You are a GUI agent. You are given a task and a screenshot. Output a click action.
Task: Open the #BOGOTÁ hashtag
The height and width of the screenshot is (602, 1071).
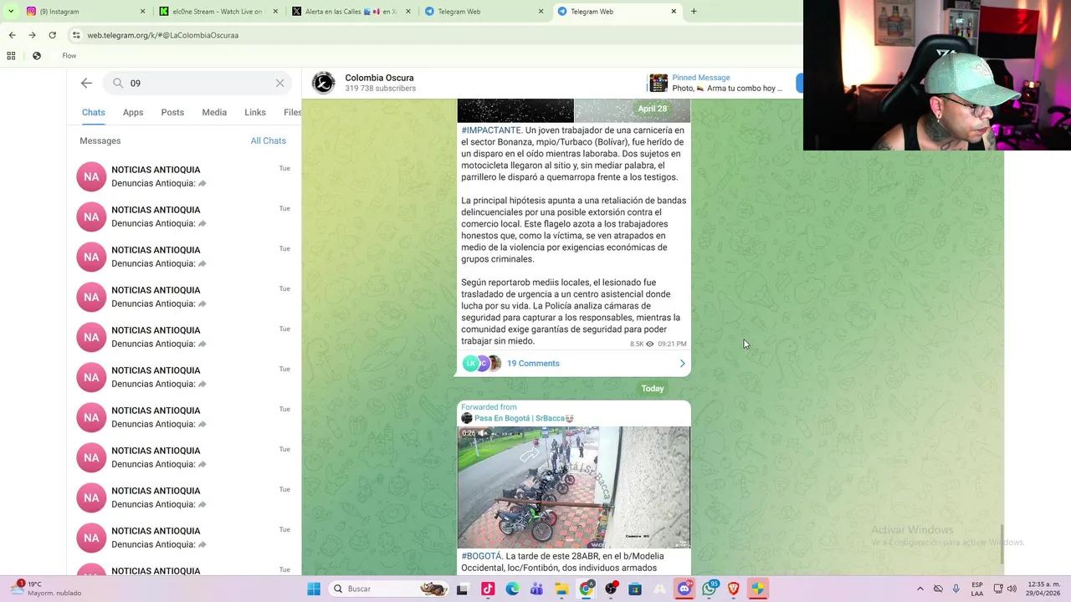click(x=481, y=556)
